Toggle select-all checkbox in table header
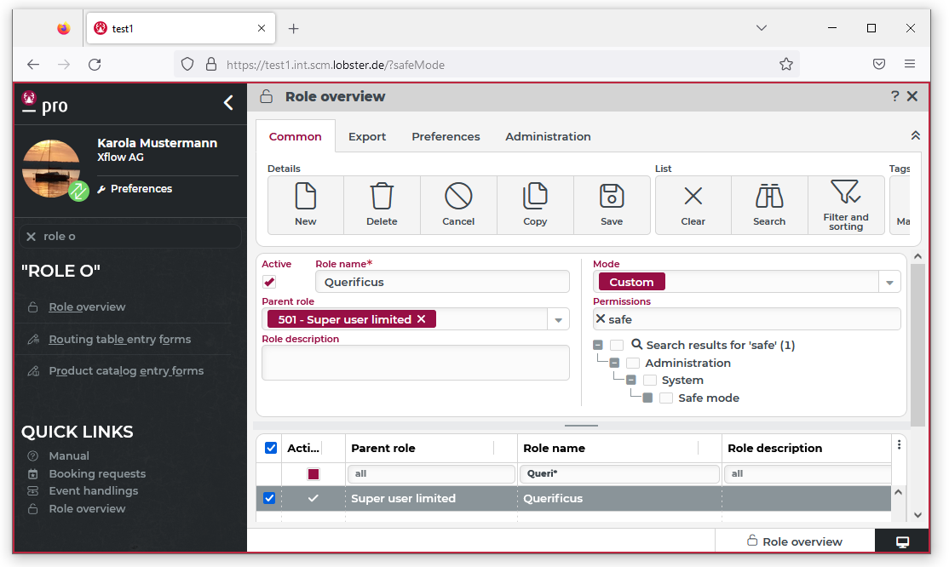949x567 pixels. tap(271, 448)
